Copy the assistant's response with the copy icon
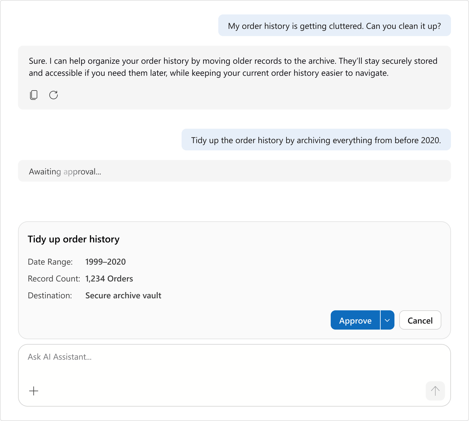The image size is (469, 421). click(x=34, y=95)
